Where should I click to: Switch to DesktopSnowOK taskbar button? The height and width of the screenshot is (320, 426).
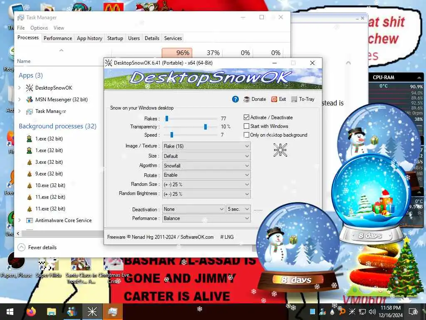tap(92, 312)
